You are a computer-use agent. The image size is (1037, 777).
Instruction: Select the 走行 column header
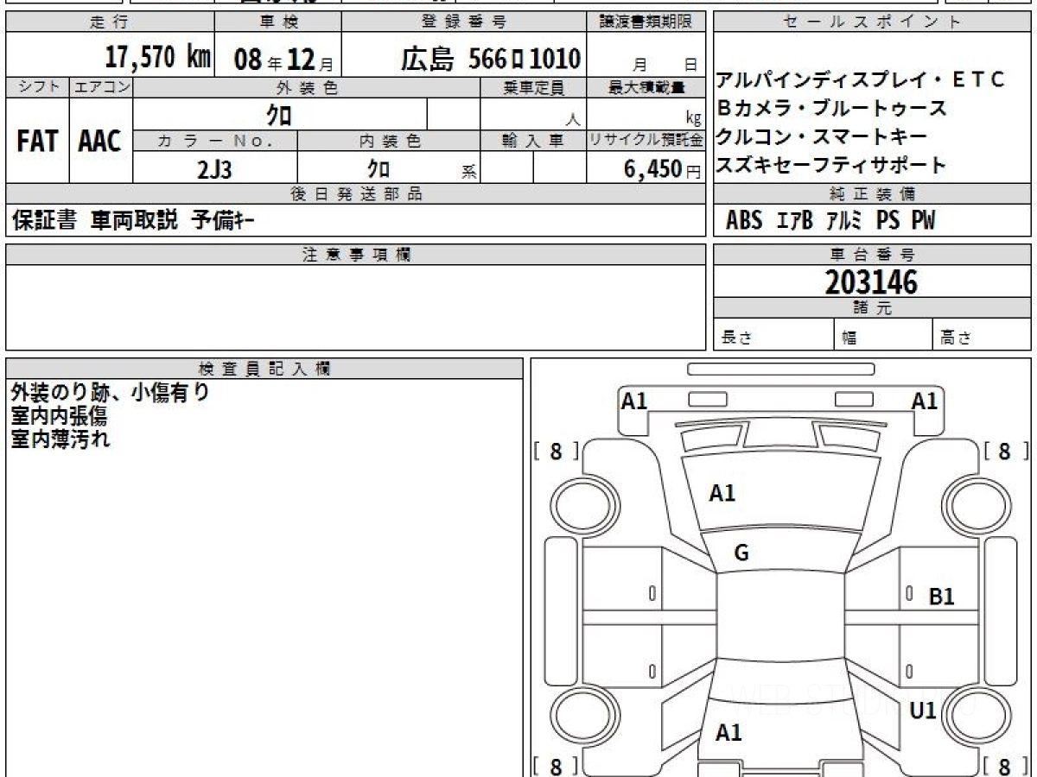pyautogui.click(x=110, y=22)
